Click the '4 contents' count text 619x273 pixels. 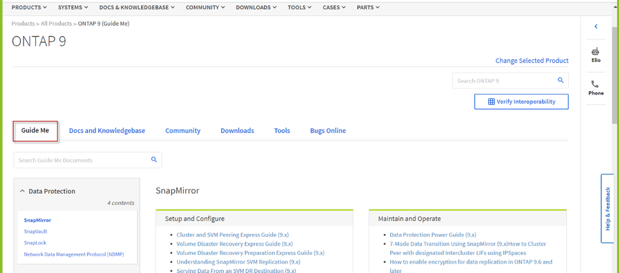[x=120, y=203]
